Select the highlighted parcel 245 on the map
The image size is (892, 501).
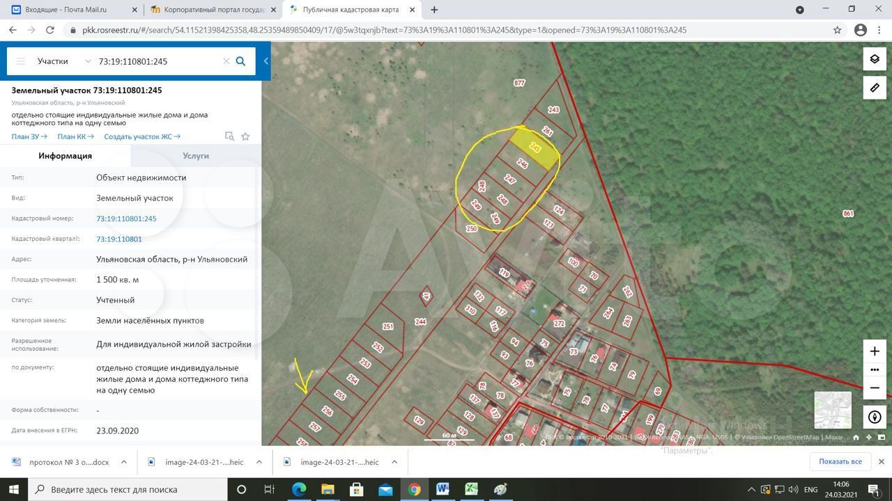pos(535,148)
